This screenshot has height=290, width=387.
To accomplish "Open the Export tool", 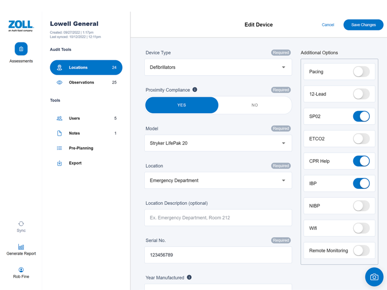I will click(86, 163).
